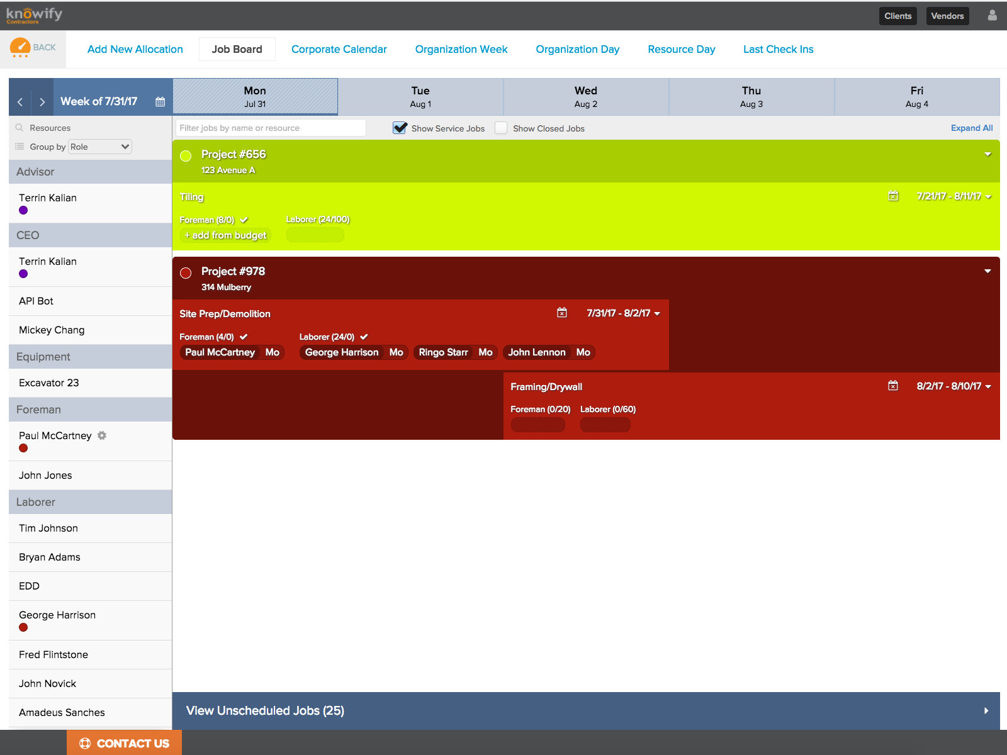This screenshot has width=1007, height=755.
Task: Select Tim Johnson resource
Action: (x=90, y=528)
